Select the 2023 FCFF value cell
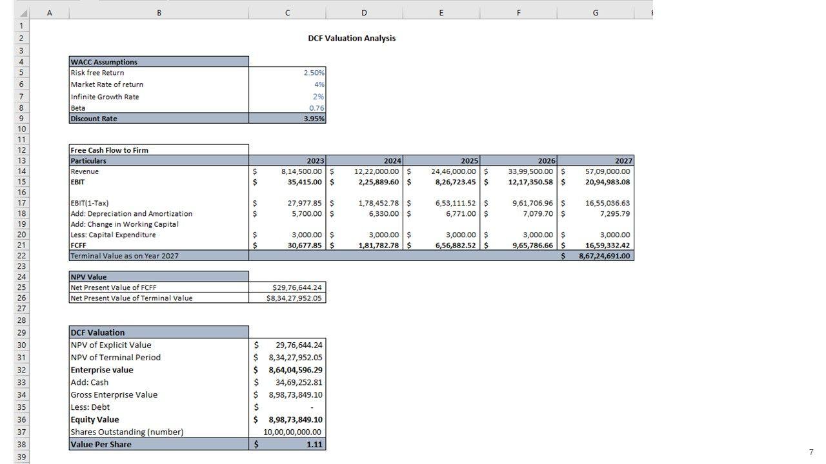The width and height of the screenshot is (826, 464). click(287, 246)
